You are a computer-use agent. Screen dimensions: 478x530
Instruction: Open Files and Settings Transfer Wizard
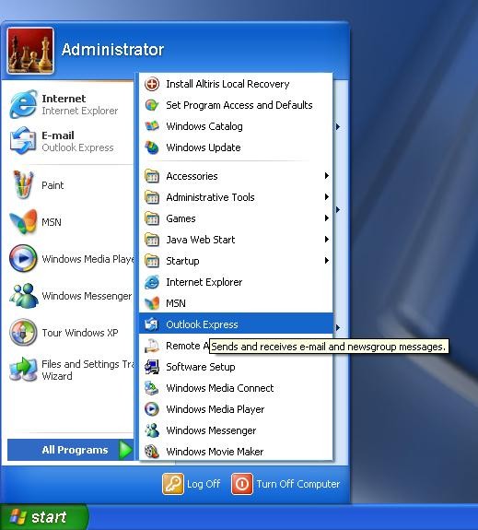click(67, 370)
